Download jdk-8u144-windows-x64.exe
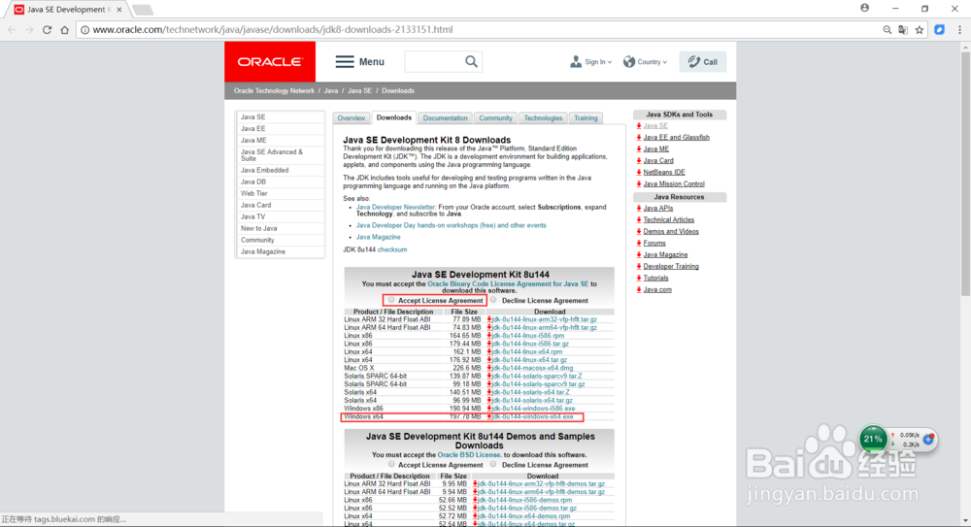 532,416
